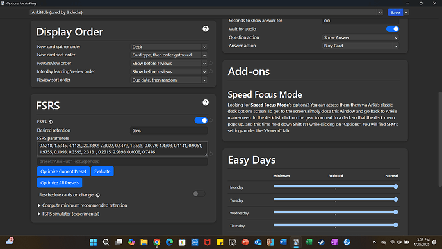
Task: Open the arrow menu beside Save
Action: tap(406, 12)
